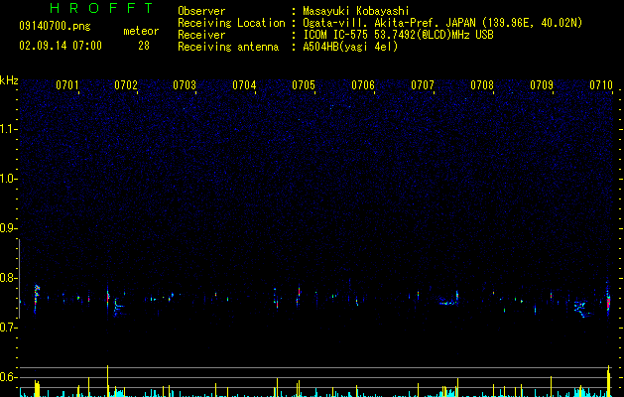Select the Ogata-vill. Akita-Pref. JAPAN location text
Image resolution: width=624 pixels, height=397 pixels.
click(442, 23)
